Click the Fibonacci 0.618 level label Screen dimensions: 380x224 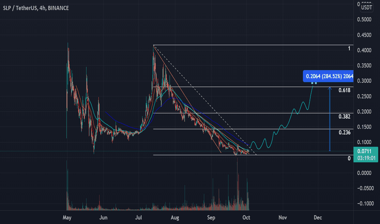point(345,90)
